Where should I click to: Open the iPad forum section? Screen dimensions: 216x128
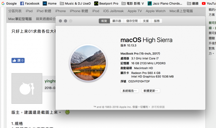[29, 11]
